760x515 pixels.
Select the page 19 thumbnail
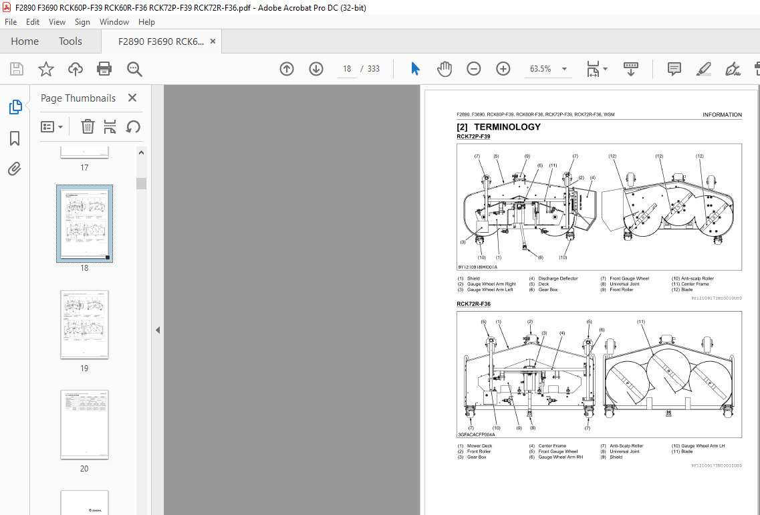tap(84, 324)
